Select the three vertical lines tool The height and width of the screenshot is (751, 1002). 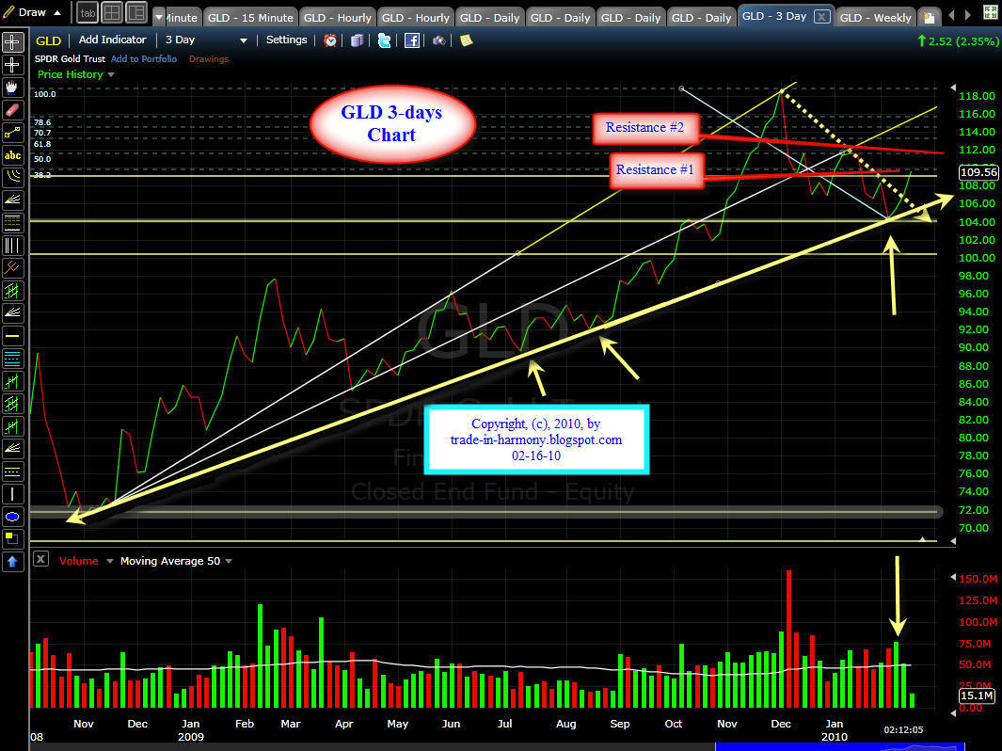12,246
